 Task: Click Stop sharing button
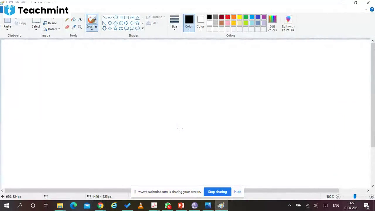tap(217, 192)
